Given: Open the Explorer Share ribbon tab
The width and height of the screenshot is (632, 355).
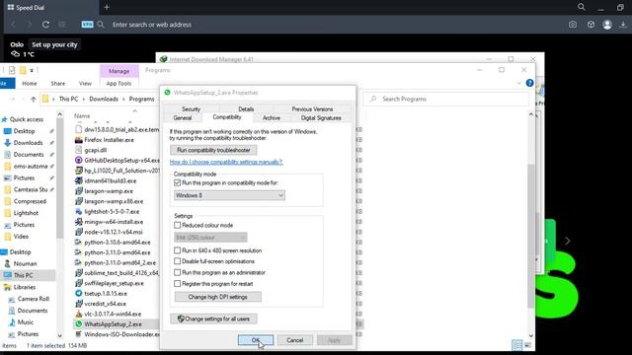Looking at the screenshot, I should [x=58, y=83].
